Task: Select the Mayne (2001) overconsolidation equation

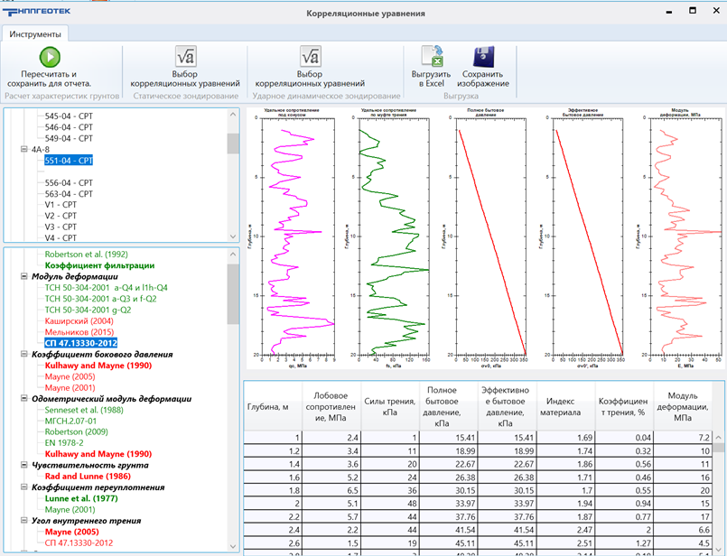Action: pyautogui.click(x=70, y=508)
